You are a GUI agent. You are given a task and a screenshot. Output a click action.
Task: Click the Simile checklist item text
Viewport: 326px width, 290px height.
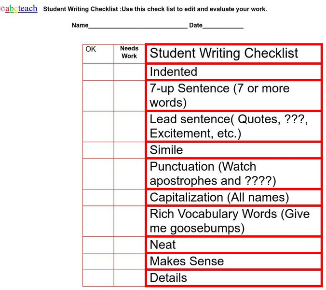click(166, 150)
